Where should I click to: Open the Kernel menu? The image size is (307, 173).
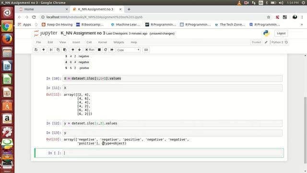coord(103,42)
